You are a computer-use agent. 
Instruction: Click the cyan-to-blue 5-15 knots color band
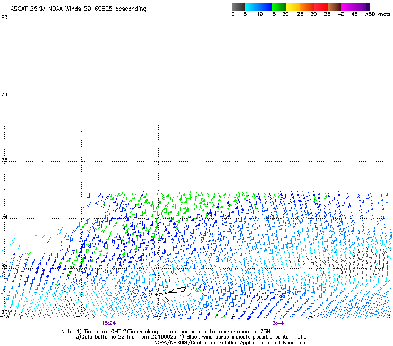259,6
